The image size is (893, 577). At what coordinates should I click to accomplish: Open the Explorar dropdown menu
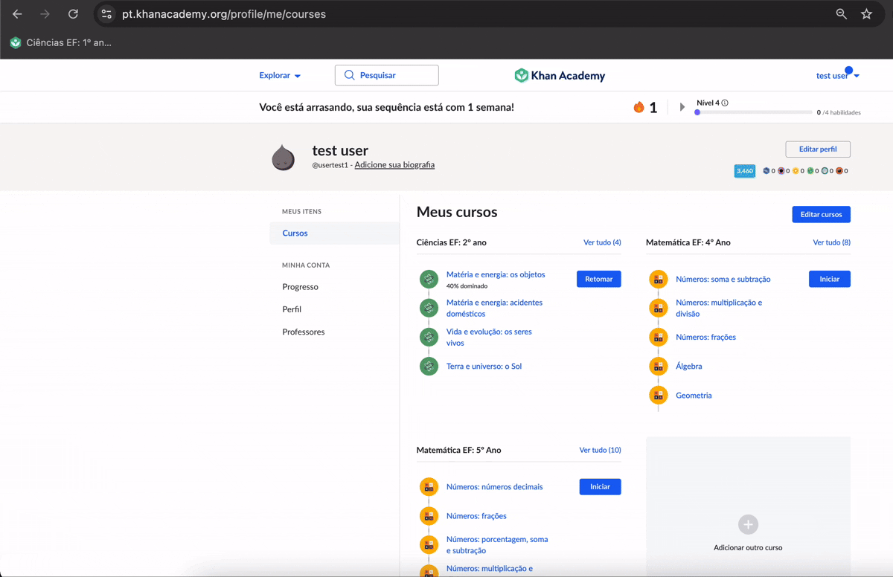tap(280, 75)
